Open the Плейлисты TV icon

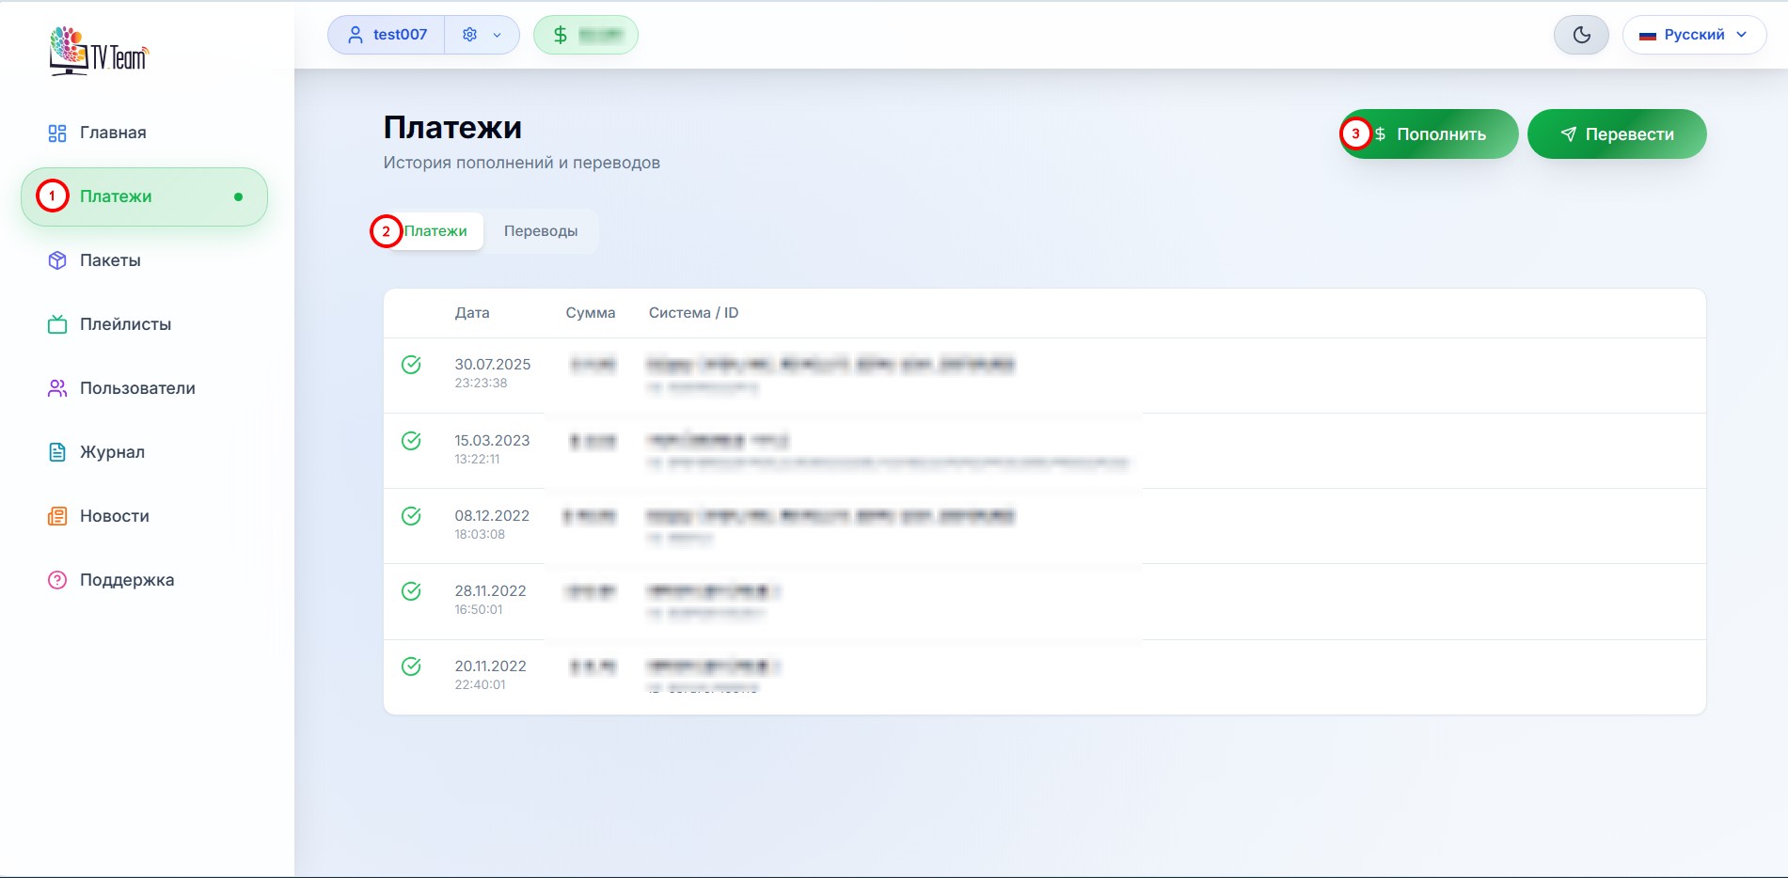pyautogui.click(x=57, y=324)
